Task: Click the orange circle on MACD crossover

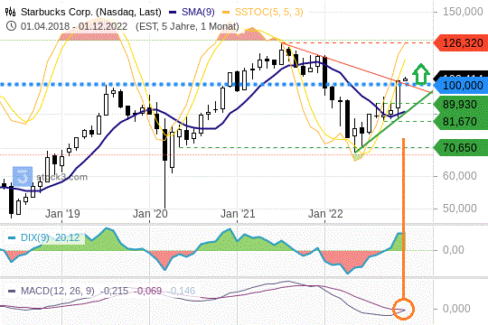Action: [x=403, y=309]
